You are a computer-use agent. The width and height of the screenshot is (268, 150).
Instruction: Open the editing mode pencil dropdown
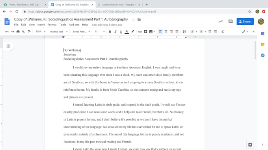click(x=245, y=32)
